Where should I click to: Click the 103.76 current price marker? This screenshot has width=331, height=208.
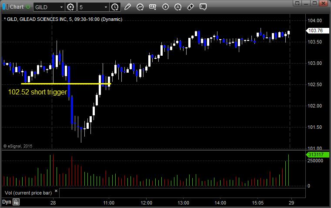(317, 30)
